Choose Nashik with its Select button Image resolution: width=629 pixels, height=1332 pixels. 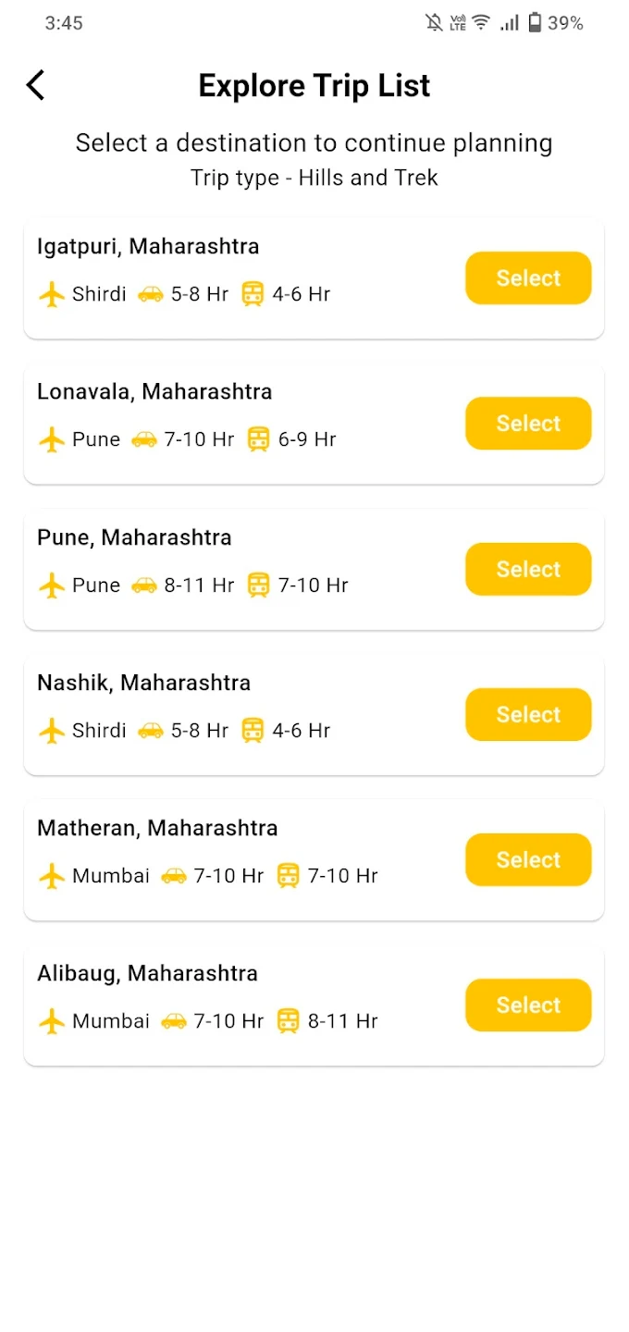click(x=528, y=714)
